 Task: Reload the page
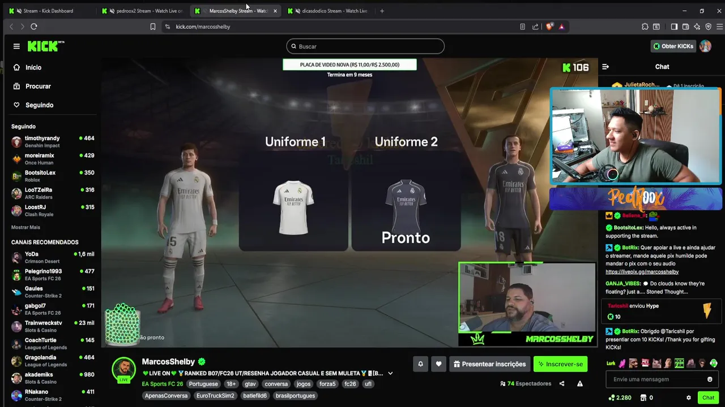[x=34, y=27]
